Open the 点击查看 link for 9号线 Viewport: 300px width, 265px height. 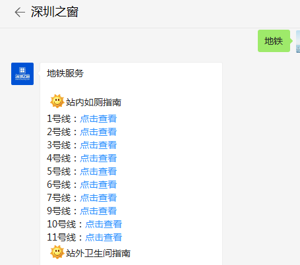(x=98, y=211)
